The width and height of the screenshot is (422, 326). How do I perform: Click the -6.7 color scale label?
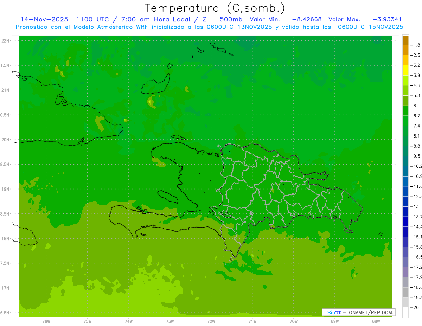[416, 116]
